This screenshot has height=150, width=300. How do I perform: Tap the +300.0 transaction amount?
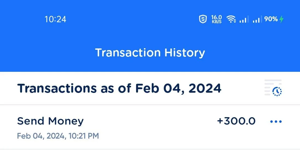pos(236,121)
